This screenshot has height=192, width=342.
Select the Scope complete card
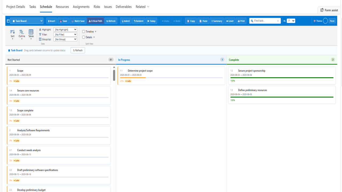tap(59, 115)
